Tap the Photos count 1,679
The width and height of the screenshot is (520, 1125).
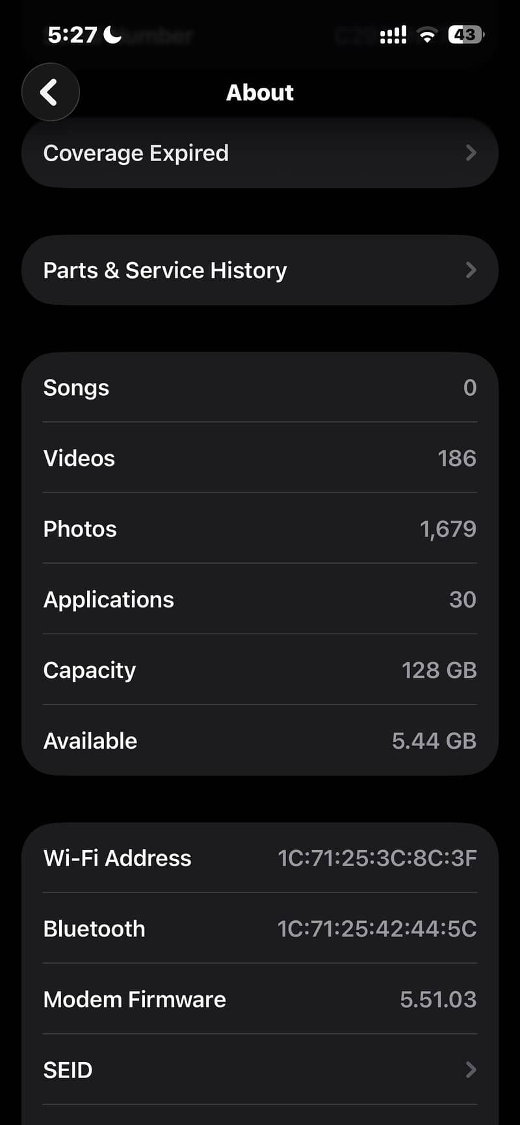[x=448, y=529]
